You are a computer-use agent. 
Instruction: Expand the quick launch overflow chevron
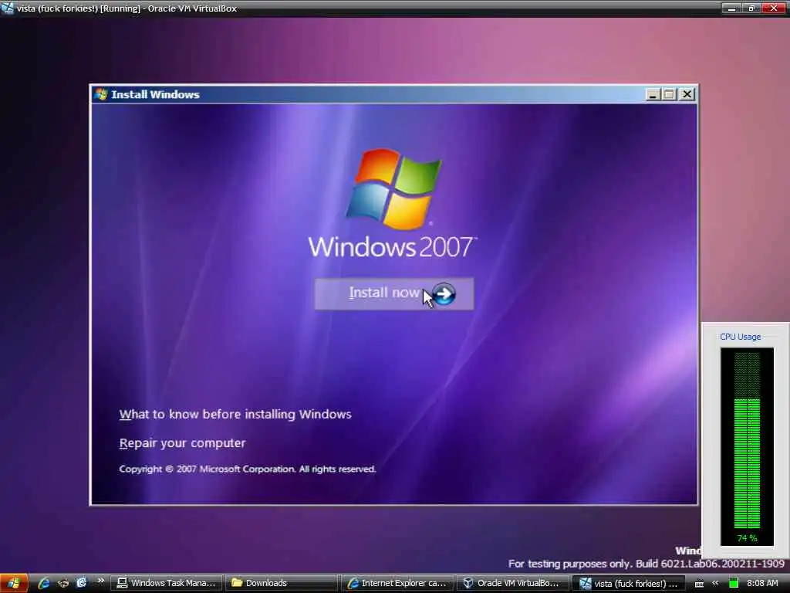point(100,581)
